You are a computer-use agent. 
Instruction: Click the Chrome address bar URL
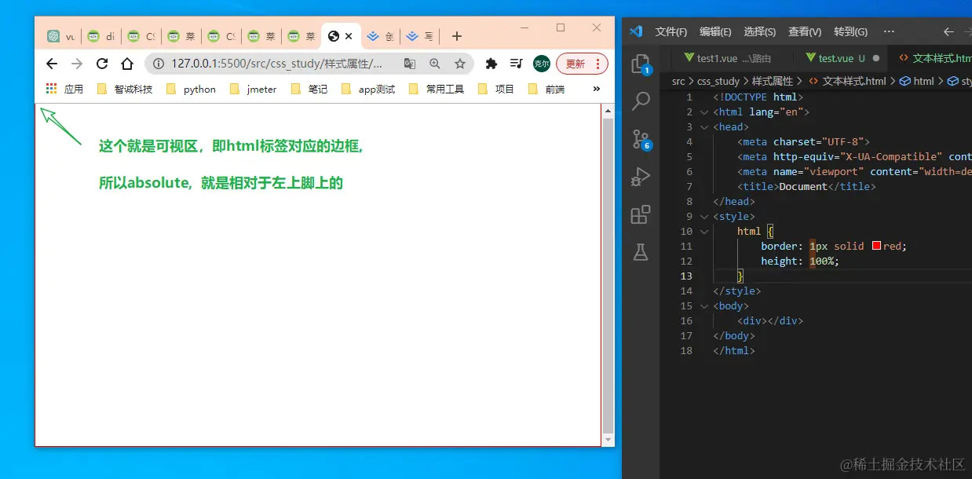277,64
